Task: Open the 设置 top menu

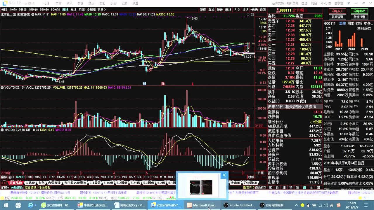Action: pos(135,3)
